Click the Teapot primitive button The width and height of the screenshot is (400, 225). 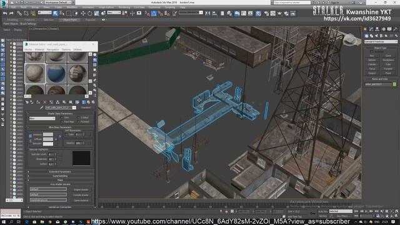tap(372, 73)
